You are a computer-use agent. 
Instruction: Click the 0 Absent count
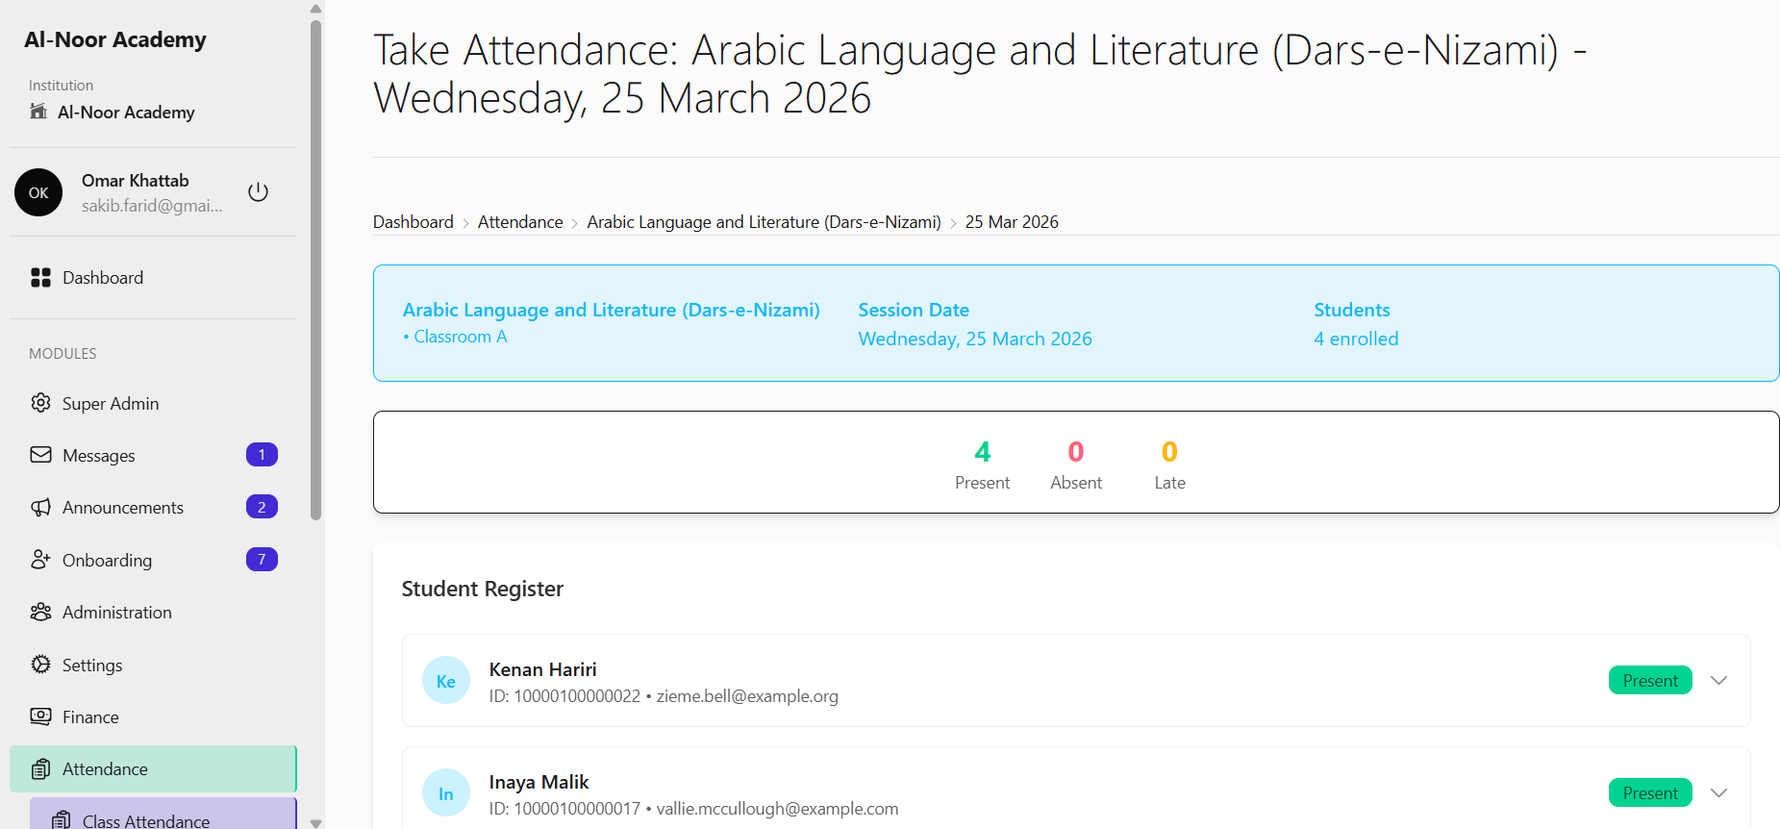[x=1076, y=451]
